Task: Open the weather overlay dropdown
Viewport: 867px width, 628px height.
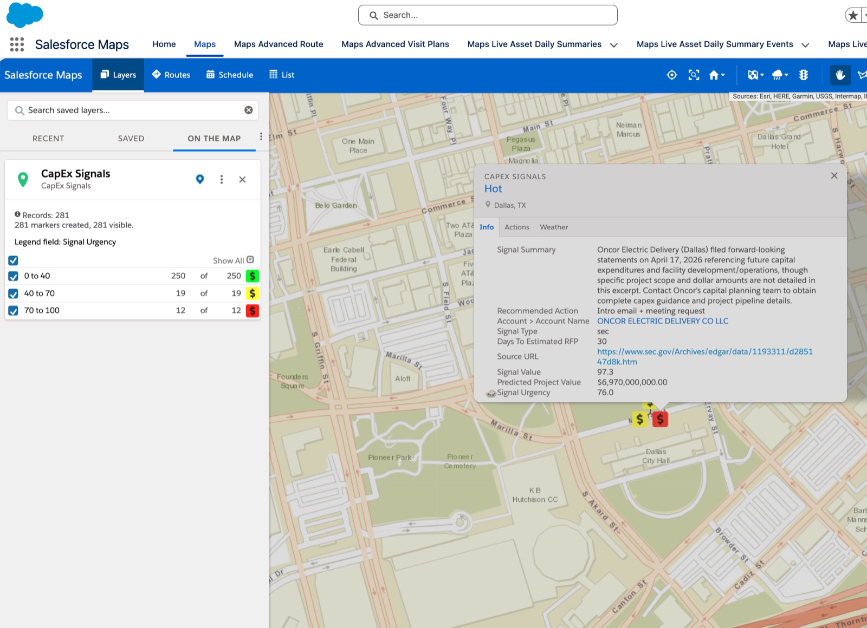Action: click(x=780, y=75)
